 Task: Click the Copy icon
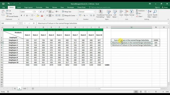[x=7, y=13]
